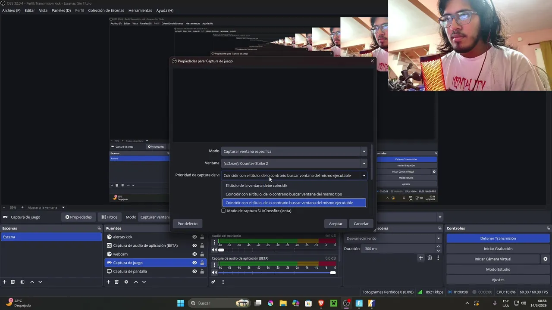Select option ending with 'ventana del mismo tipo'

[x=294, y=194]
